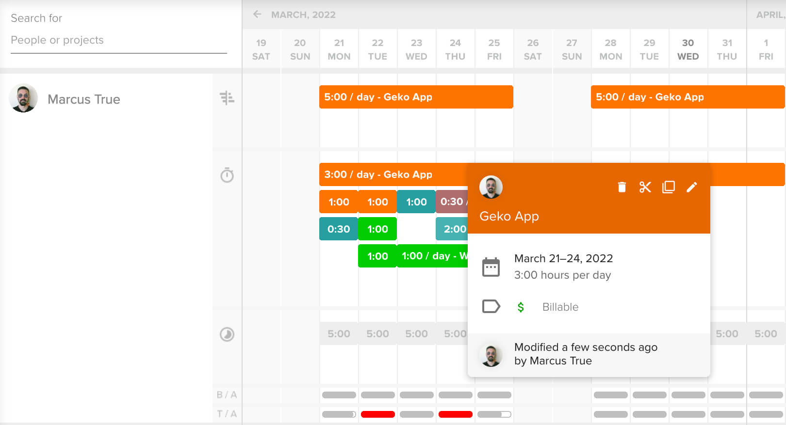Screen dimensions: 786x425
Task: Select the teal 1:00 entry on Wednesday 23
Action: (x=416, y=202)
